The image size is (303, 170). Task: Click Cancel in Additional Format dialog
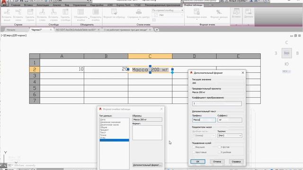click(217, 161)
